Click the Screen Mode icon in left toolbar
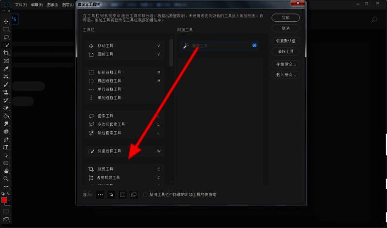Screen dimensions: 387x228 click(6, 219)
